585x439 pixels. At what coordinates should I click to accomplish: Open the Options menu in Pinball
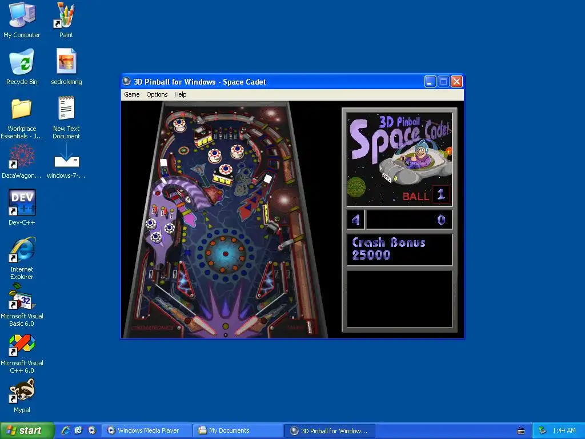157,94
